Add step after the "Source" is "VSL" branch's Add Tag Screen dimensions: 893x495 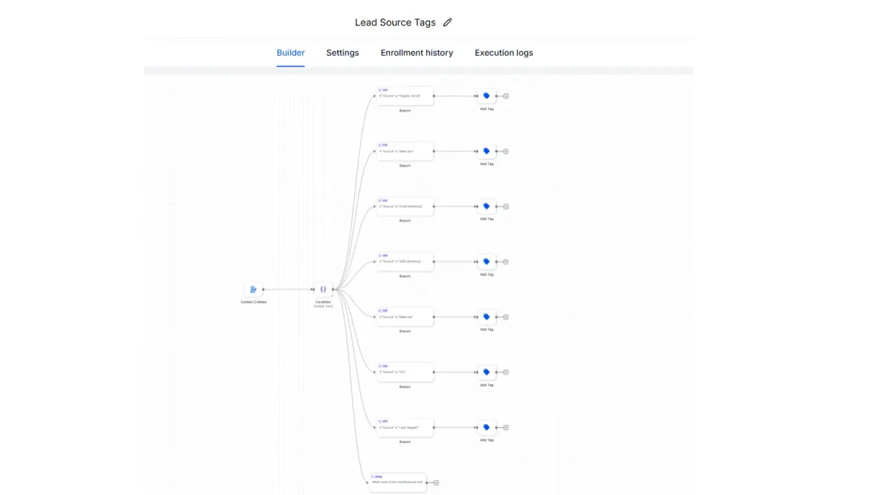[x=506, y=372]
